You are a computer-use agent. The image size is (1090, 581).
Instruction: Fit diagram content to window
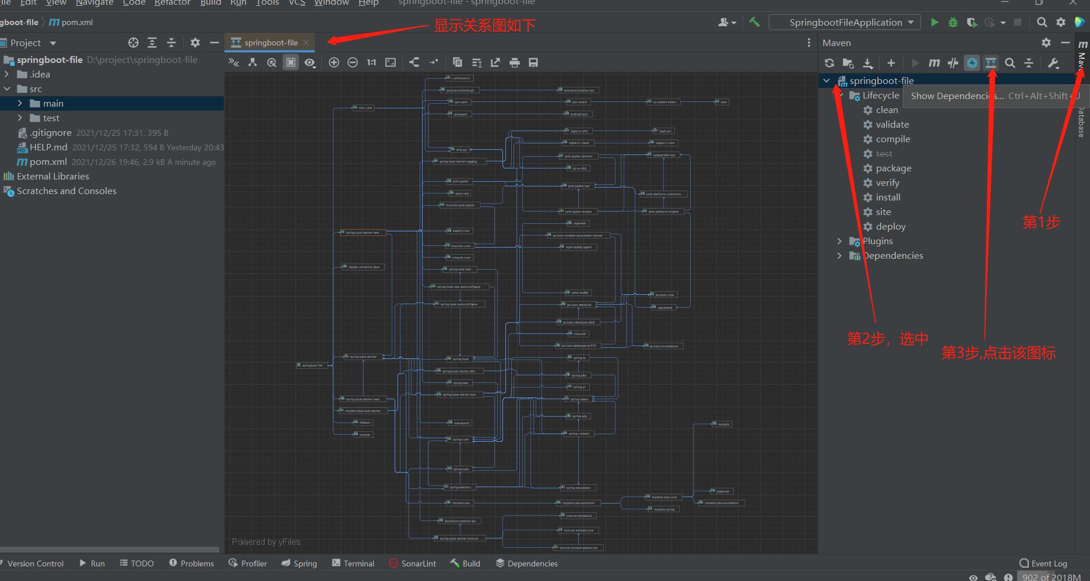391,62
